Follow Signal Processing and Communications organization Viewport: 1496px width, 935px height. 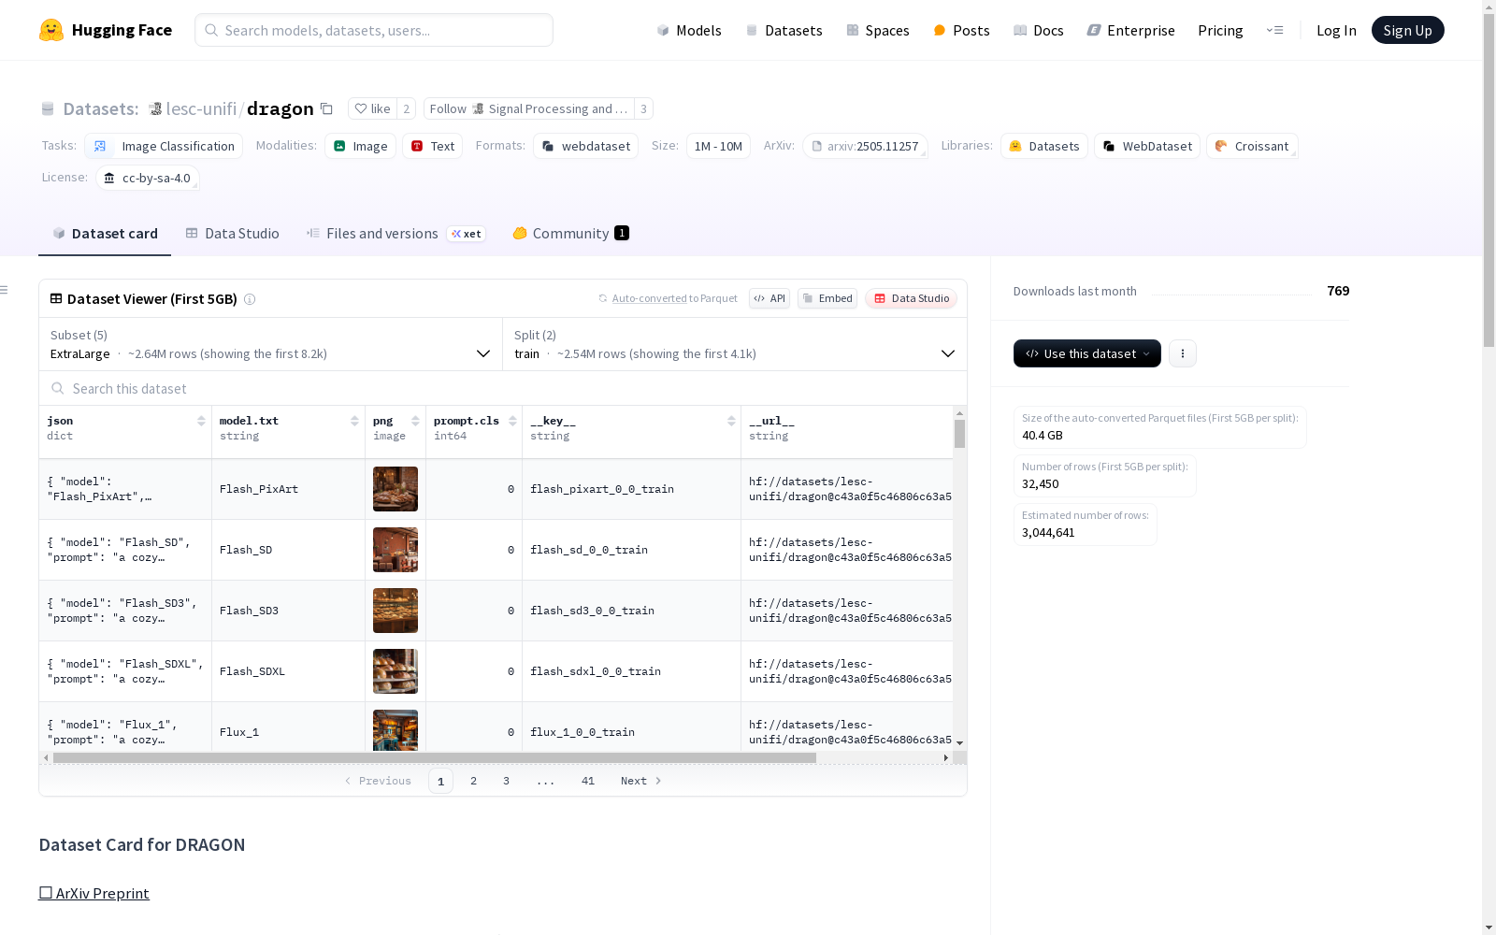click(528, 108)
